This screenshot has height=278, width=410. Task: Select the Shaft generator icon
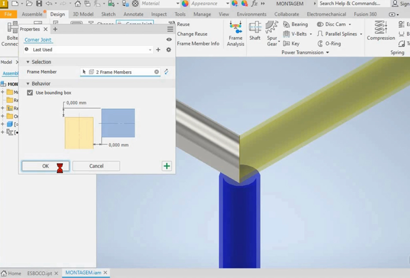[255, 30]
